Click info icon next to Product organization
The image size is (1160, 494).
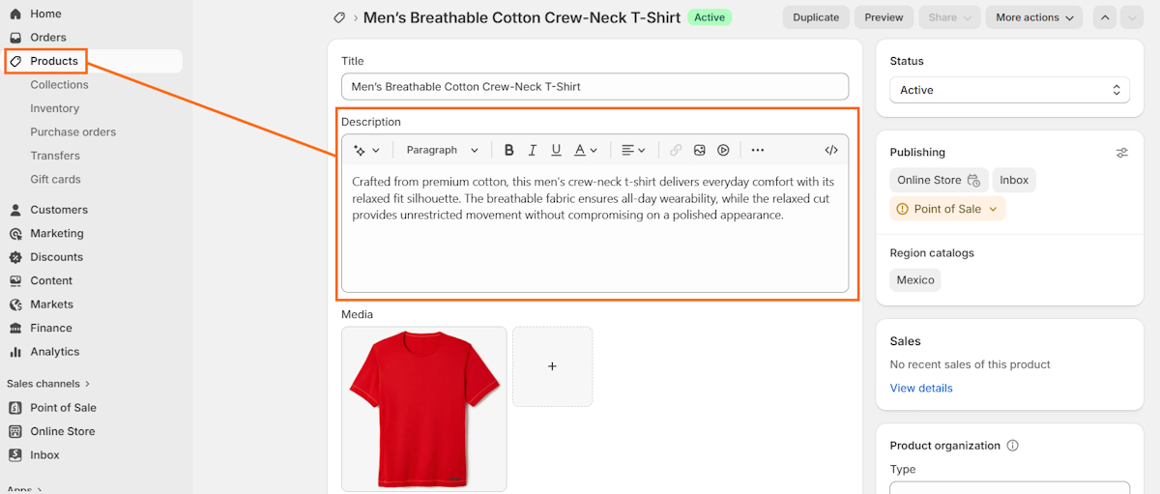click(1013, 446)
